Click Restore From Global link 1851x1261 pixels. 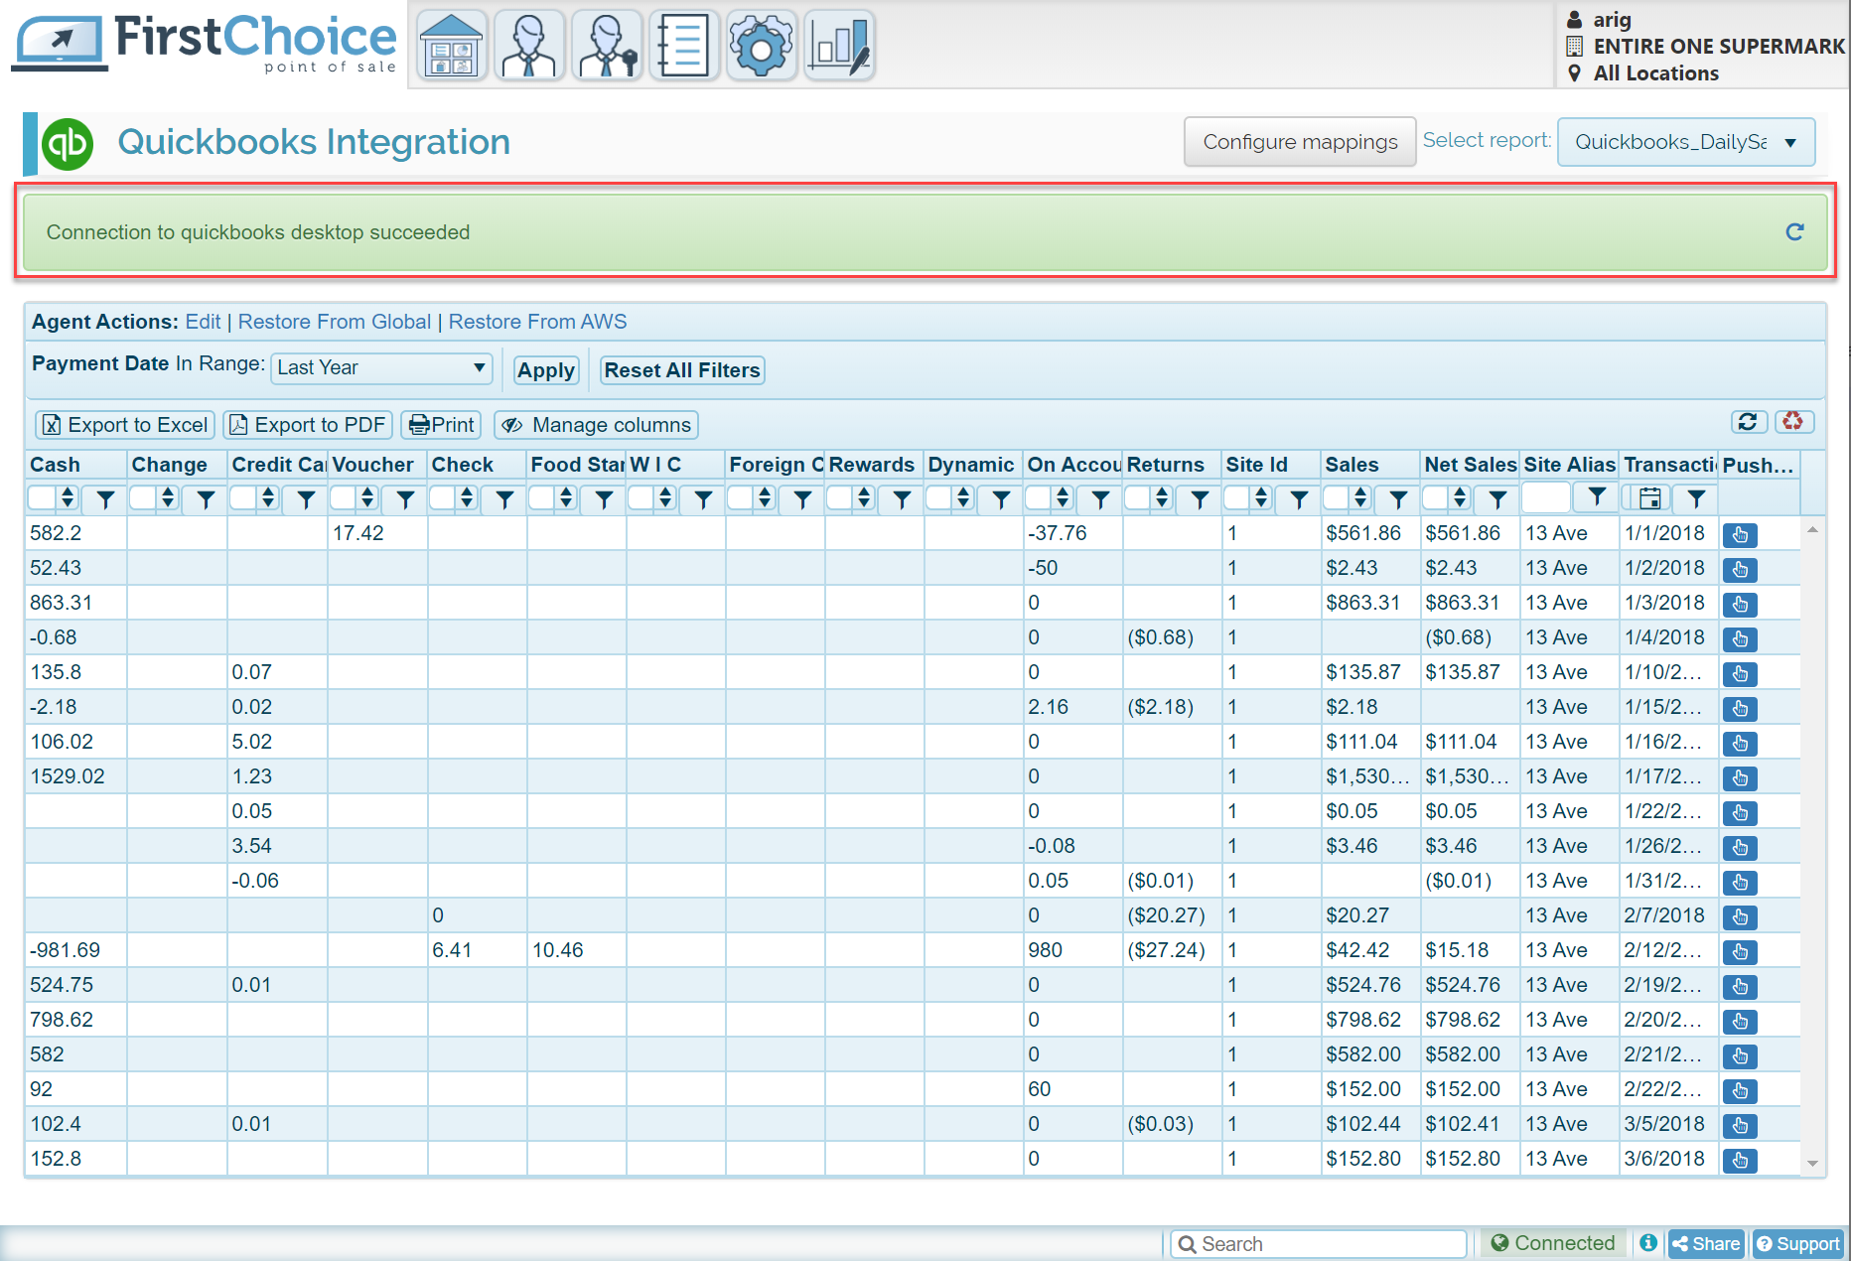pos(335,322)
